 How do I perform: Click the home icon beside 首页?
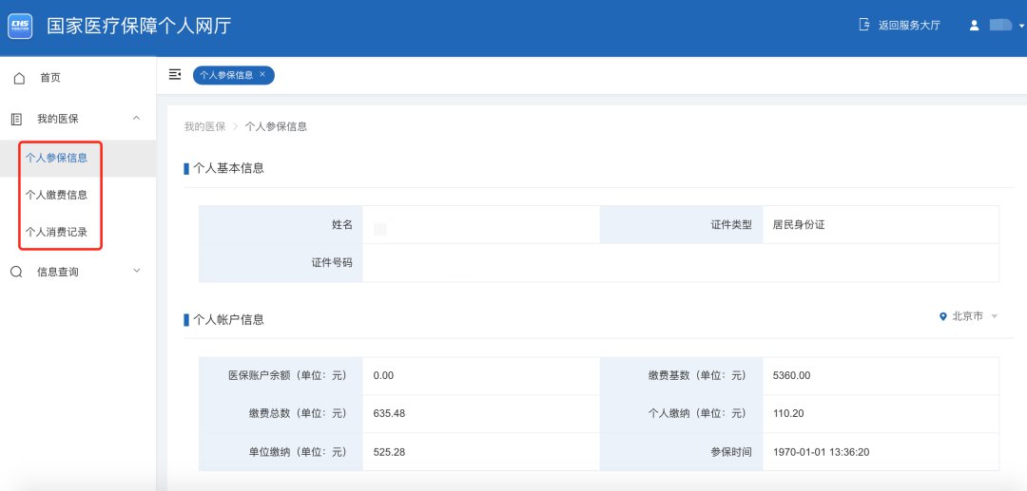[19, 78]
